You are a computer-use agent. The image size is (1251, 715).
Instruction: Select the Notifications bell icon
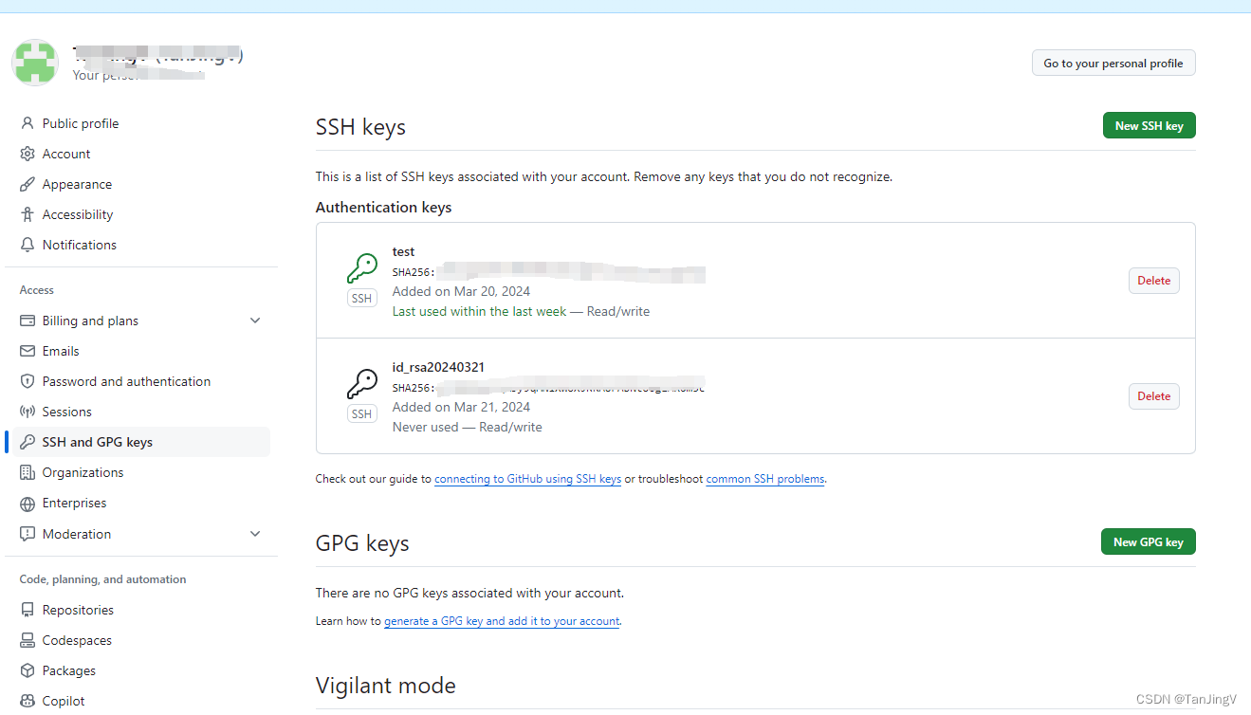(28, 245)
